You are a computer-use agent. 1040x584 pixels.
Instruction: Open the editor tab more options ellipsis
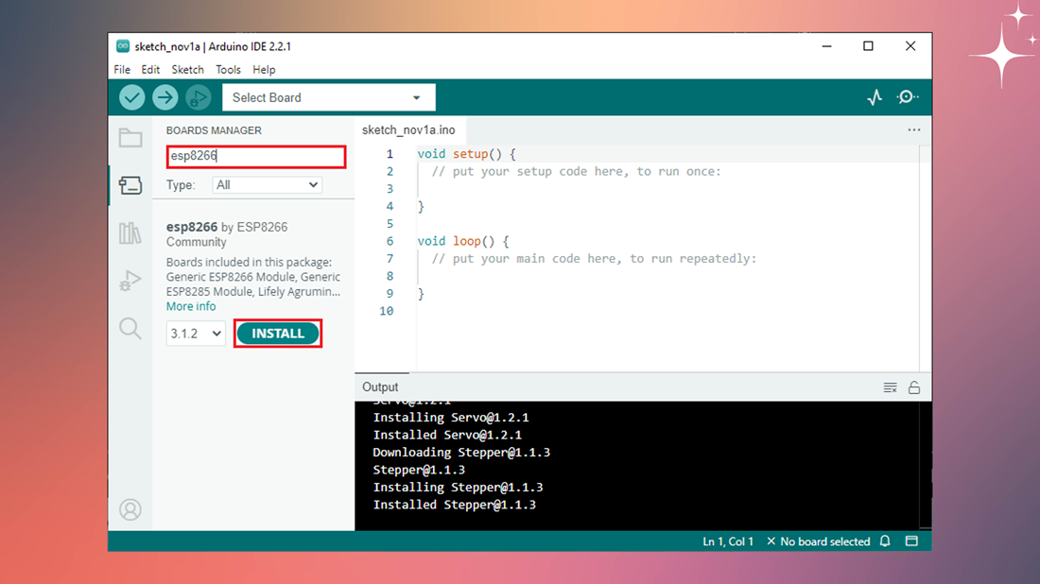[914, 129]
